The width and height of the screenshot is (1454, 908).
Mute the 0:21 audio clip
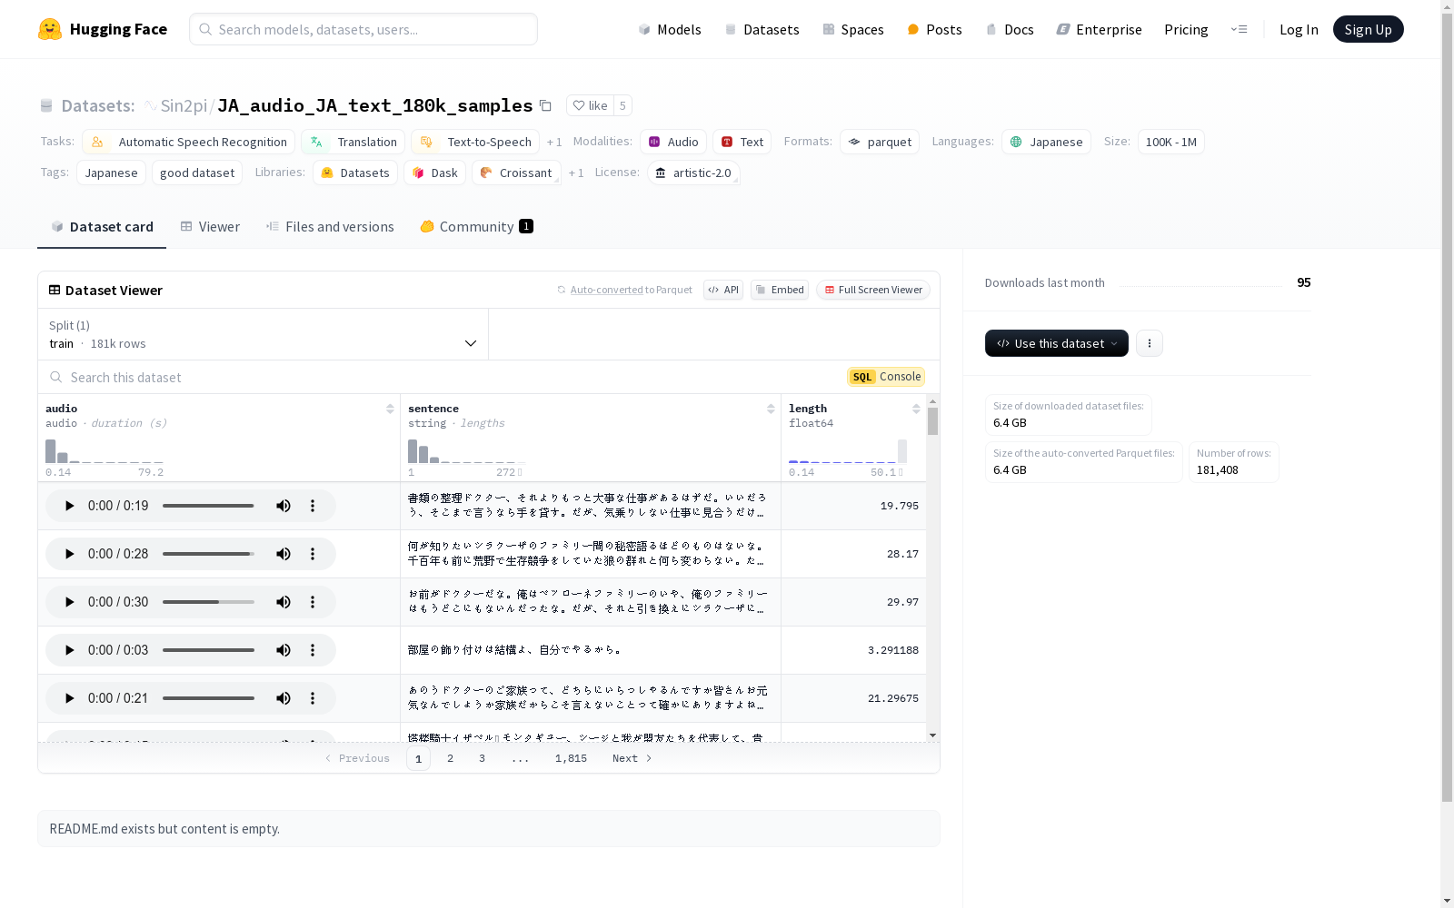point(284,698)
